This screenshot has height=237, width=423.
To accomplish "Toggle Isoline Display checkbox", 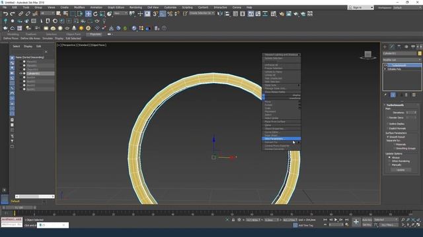I will [388, 124].
